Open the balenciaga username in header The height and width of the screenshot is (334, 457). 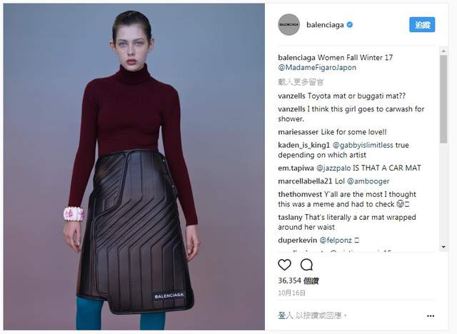tap(325, 25)
